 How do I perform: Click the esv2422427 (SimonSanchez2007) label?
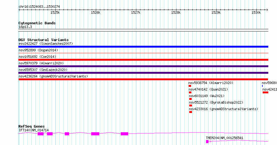pyautogui.click(x=46, y=44)
